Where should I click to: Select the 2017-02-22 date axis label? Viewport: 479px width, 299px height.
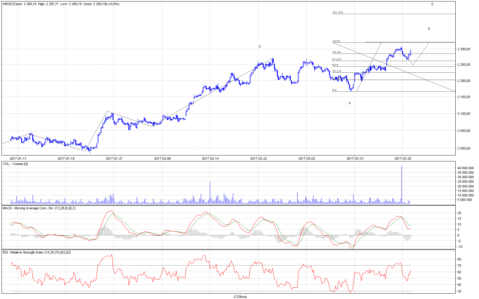click(x=258, y=158)
